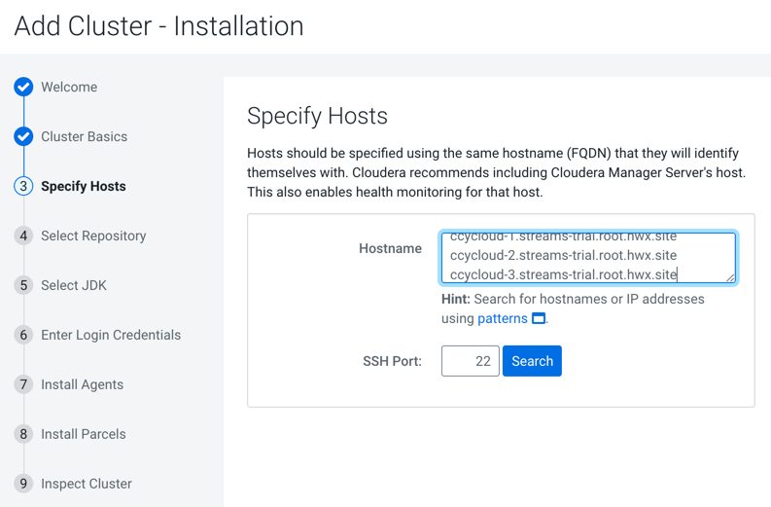Follow the patterns hint link

502,318
